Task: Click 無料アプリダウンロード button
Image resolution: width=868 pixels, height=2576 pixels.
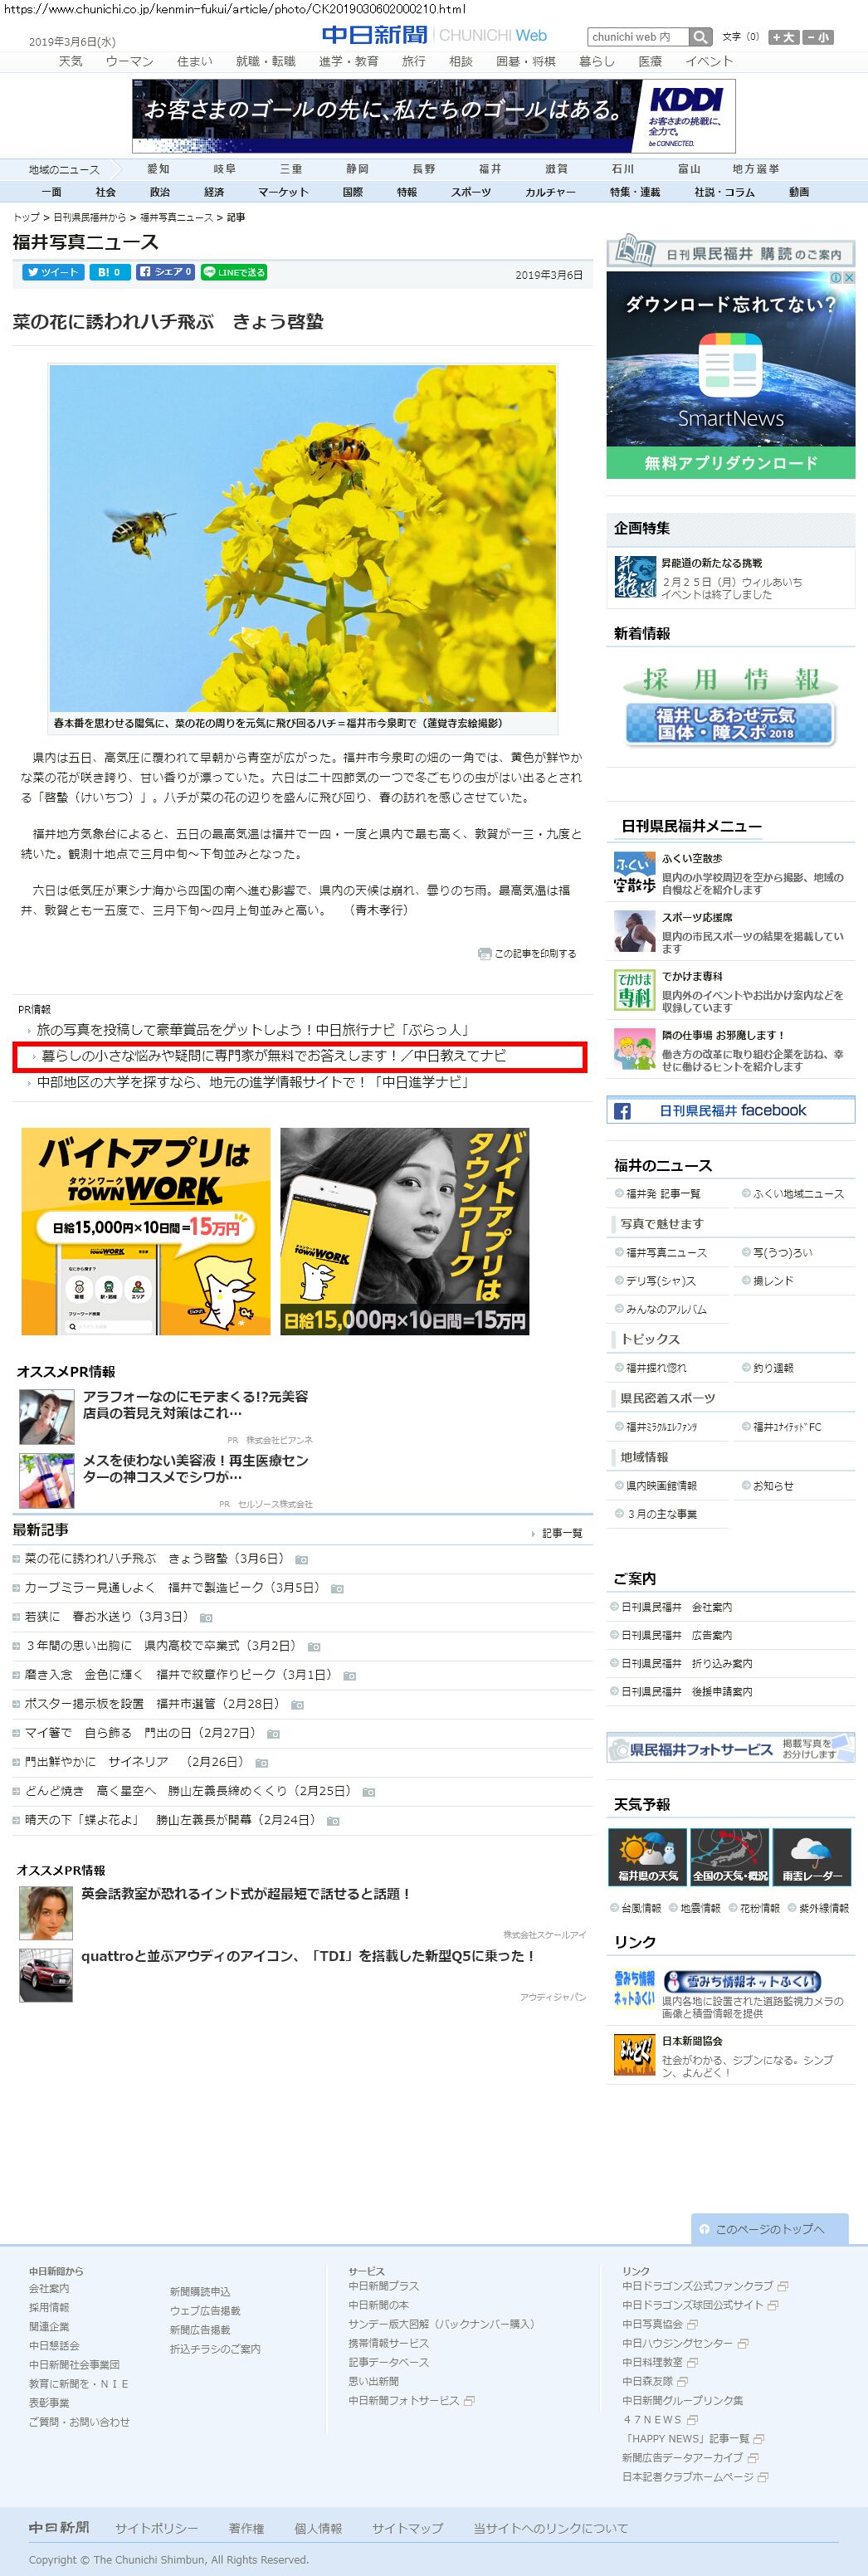Action: [731, 462]
